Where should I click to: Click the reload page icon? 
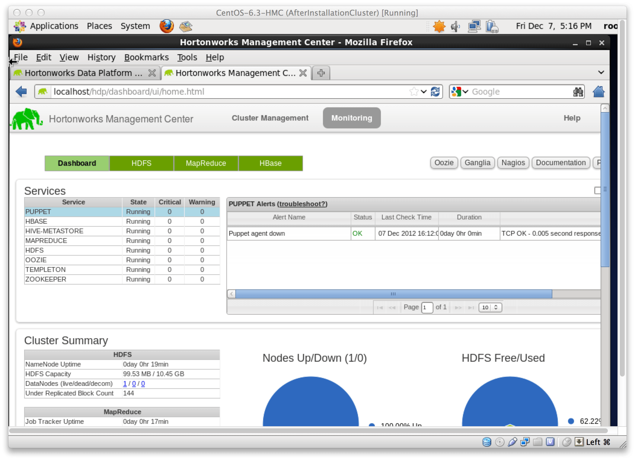(x=435, y=92)
